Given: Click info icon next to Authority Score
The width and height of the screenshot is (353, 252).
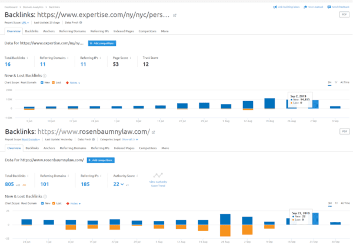Looking at the screenshot, I should (x=137, y=176).
